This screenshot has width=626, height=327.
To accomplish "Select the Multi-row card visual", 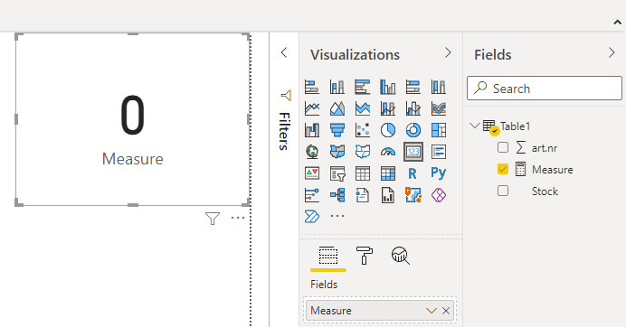I will [x=439, y=152].
